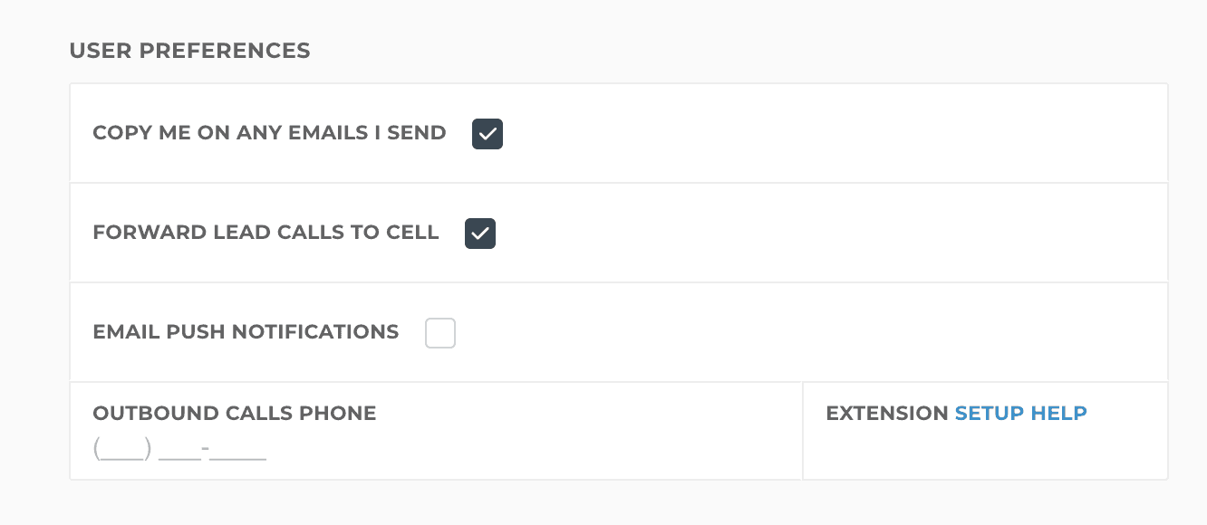Click the Email Push Notifications label text
The height and width of the screenshot is (525, 1207).
(x=246, y=332)
